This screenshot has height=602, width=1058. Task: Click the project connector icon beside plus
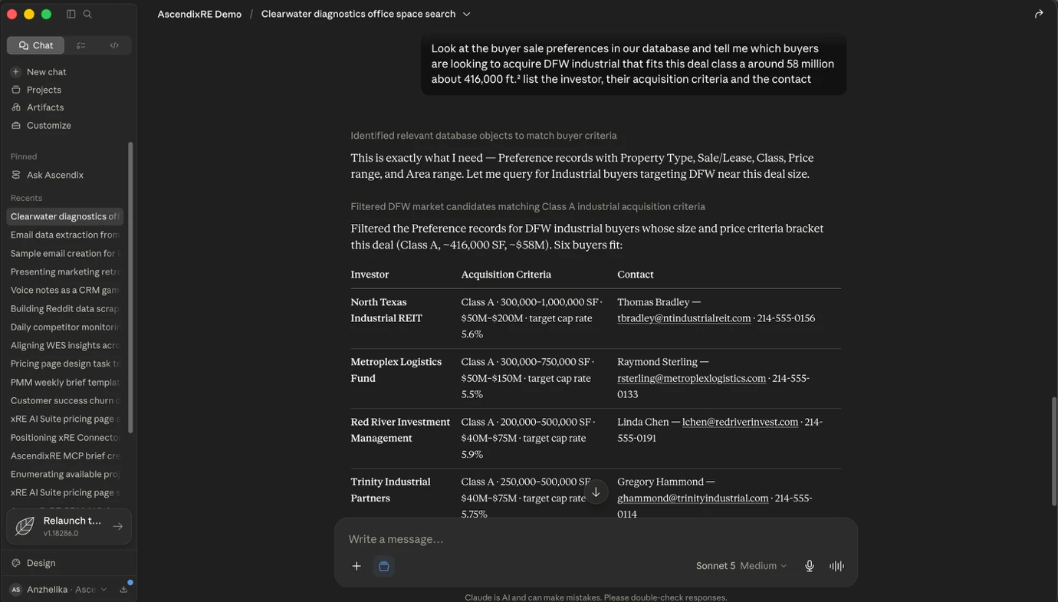pyautogui.click(x=384, y=566)
